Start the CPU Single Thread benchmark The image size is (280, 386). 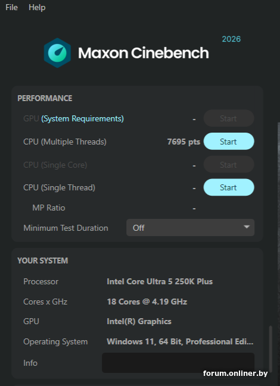pyautogui.click(x=229, y=187)
